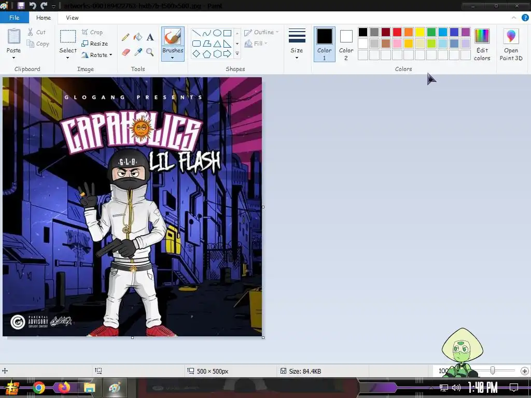Click the volume speaker tray icon
Viewport: 531px width, 398px height.
click(x=456, y=388)
